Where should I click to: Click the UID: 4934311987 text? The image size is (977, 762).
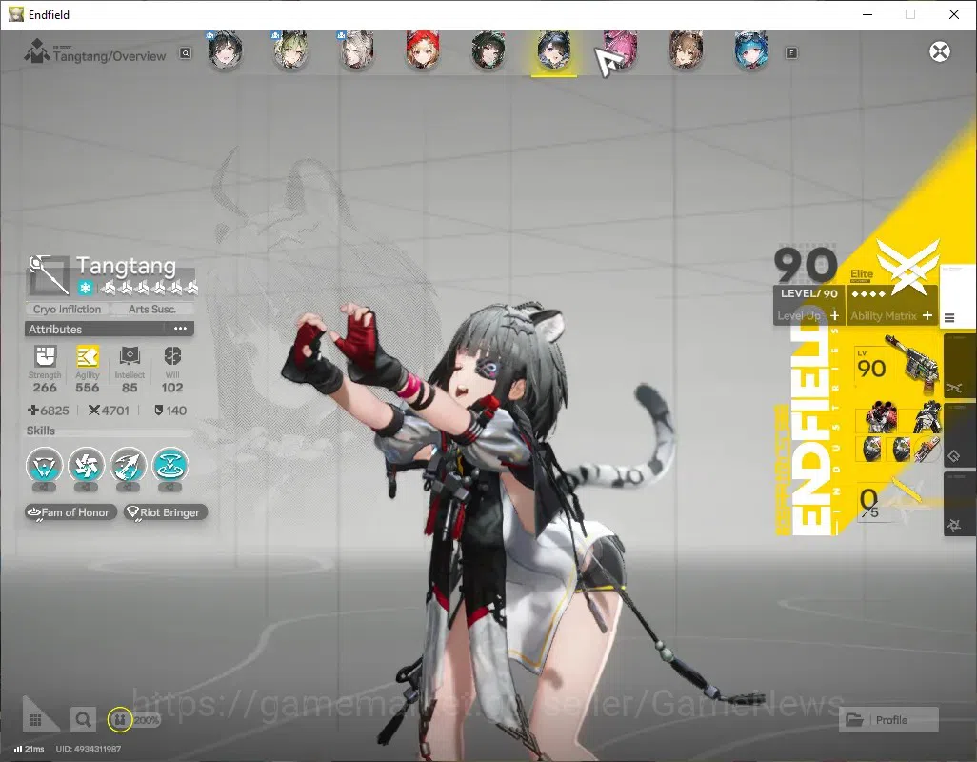click(89, 749)
